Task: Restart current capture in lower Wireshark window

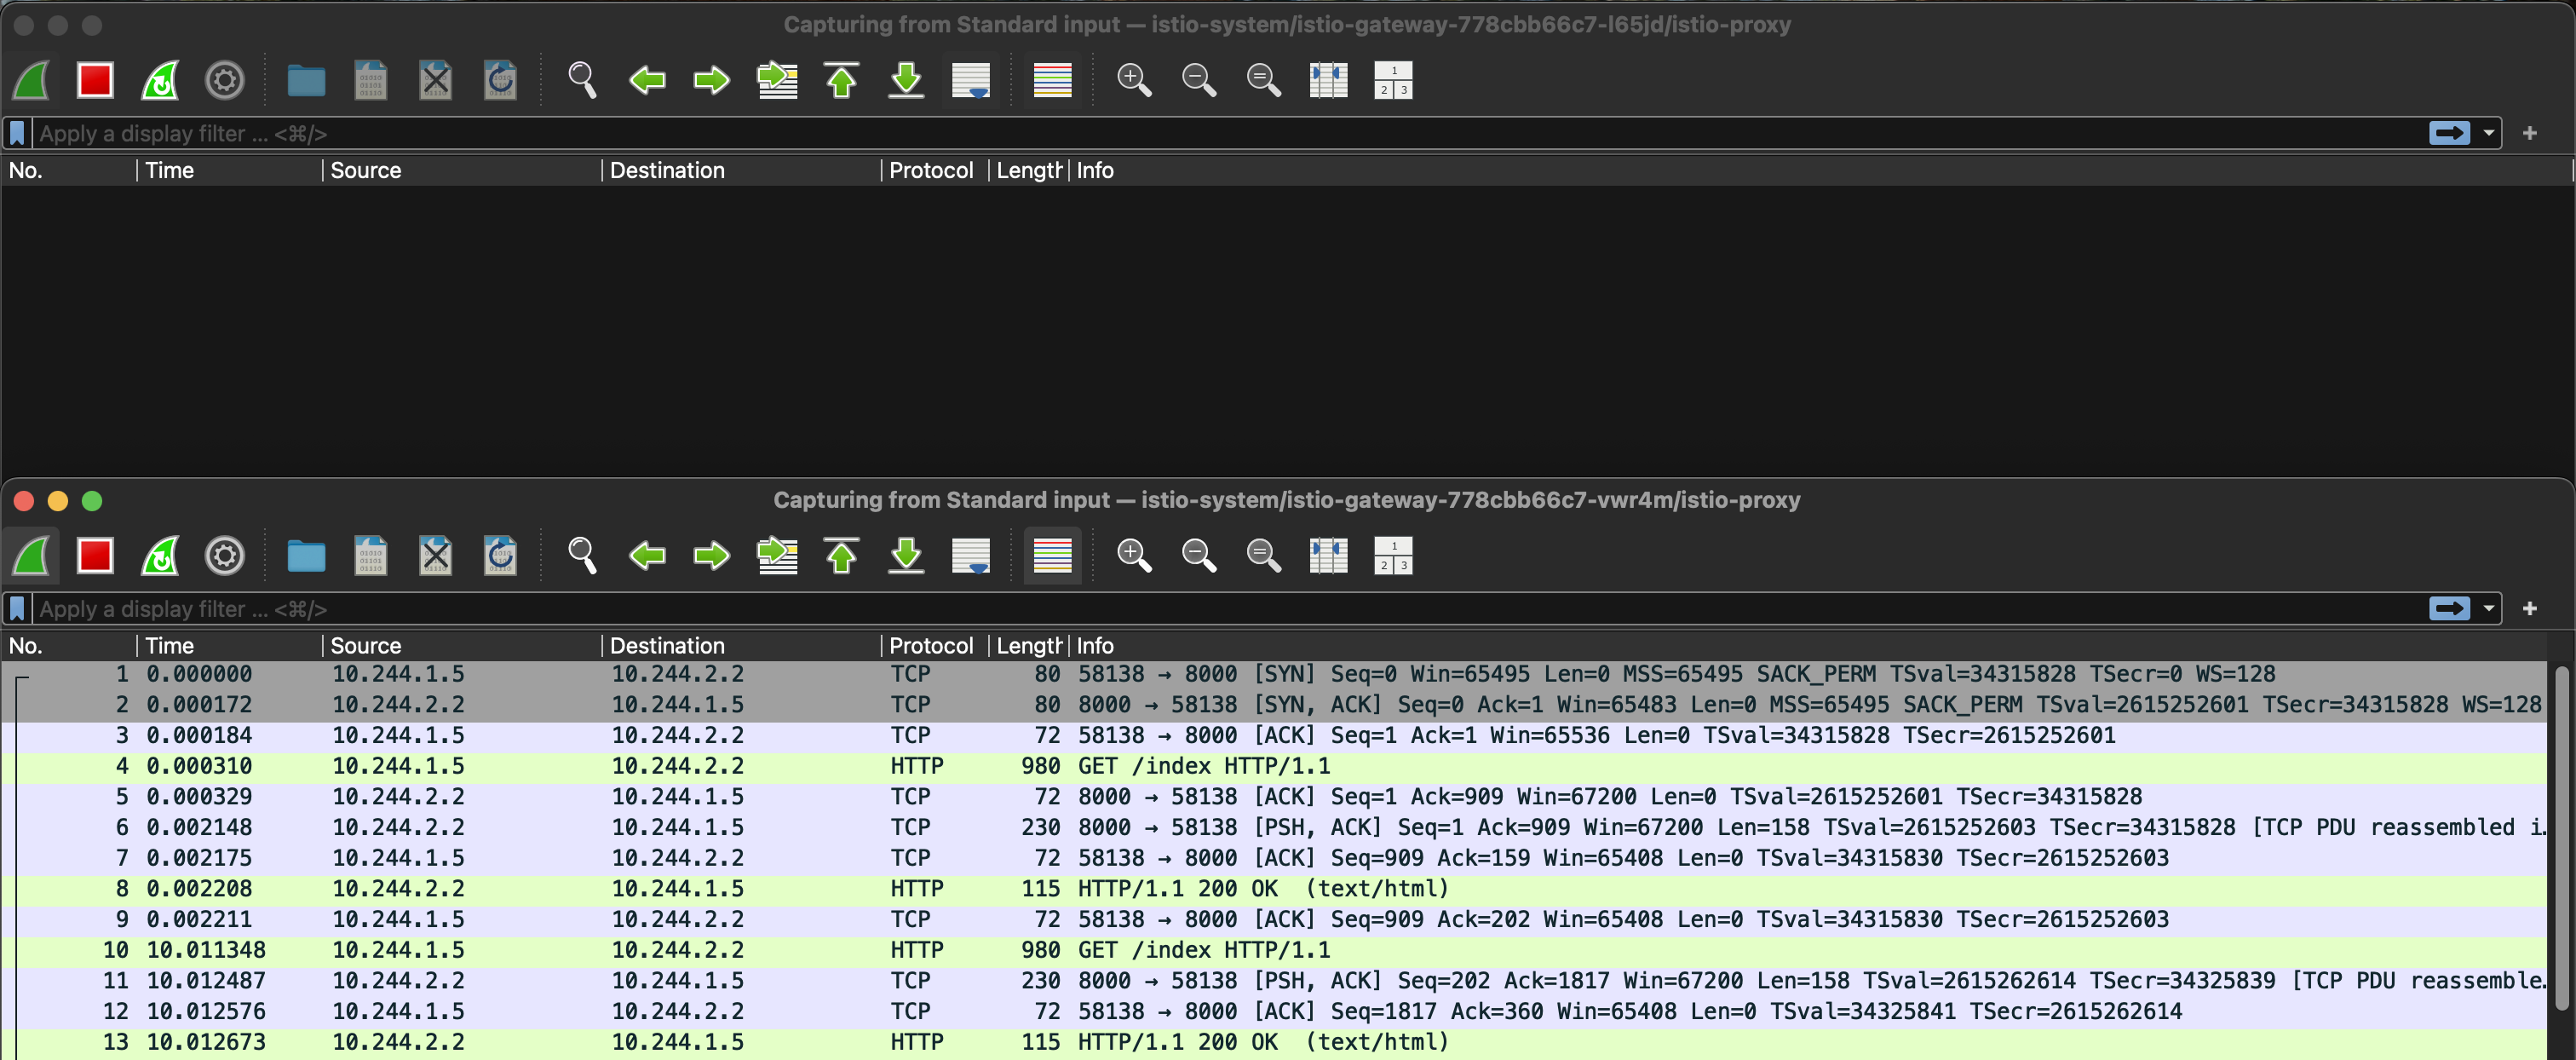Action: (160, 556)
